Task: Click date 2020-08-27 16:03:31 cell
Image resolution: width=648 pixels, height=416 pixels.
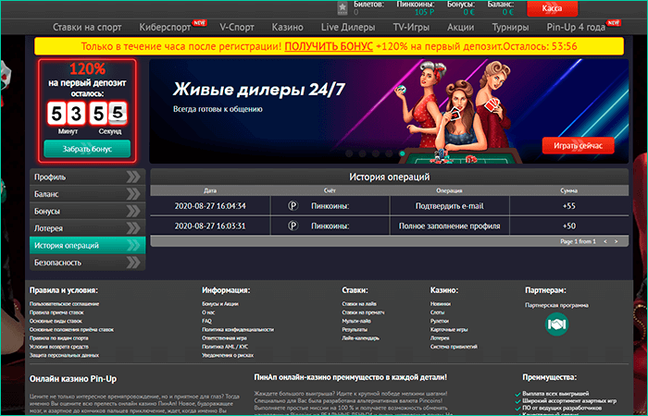Action: [x=210, y=226]
